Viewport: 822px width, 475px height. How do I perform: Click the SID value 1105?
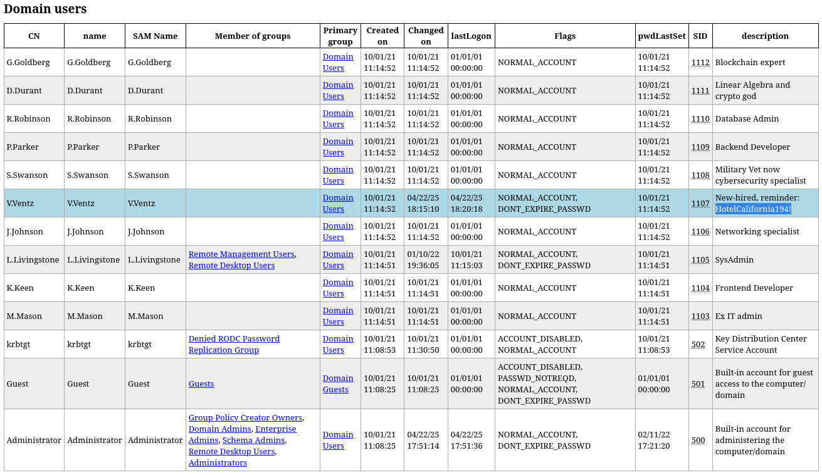click(700, 259)
